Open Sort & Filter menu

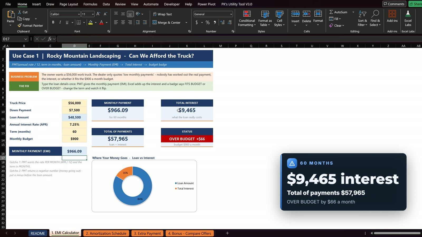click(x=362, y=18)
